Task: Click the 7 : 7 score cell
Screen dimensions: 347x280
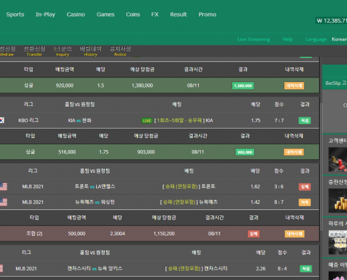Action: click(x=279, y=121)
